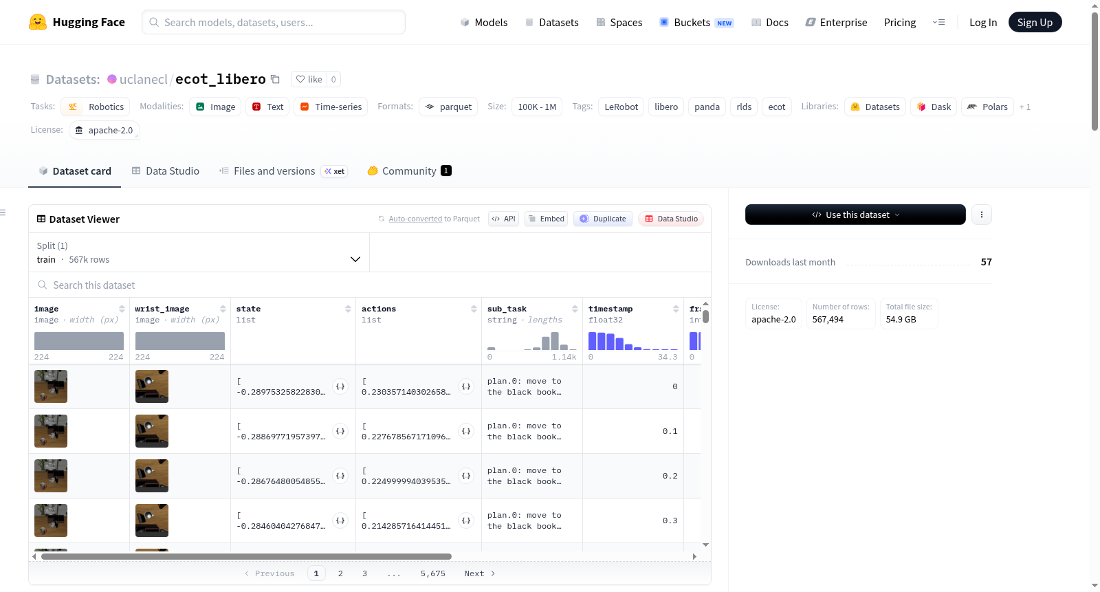Screen dimensions: 1100x592
Task: Expand actions cell in the first data row
Action: coord(466,386)
